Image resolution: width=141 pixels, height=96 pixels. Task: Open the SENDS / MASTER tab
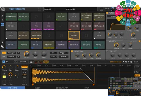62,88
